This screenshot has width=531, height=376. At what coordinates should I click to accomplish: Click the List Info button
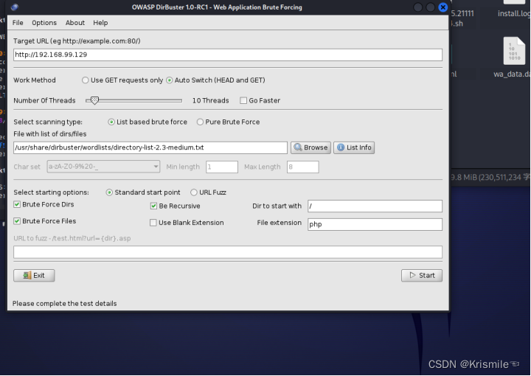pyautogui.click(x=354, y=147)
